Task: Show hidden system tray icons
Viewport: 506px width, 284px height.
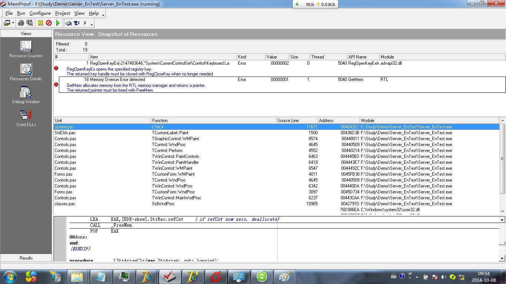Action: (x=417, y=277)
